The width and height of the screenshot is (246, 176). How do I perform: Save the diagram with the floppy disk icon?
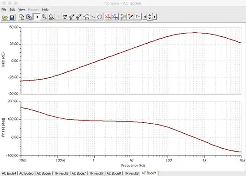pyautogui.click(x=12, y=17)
